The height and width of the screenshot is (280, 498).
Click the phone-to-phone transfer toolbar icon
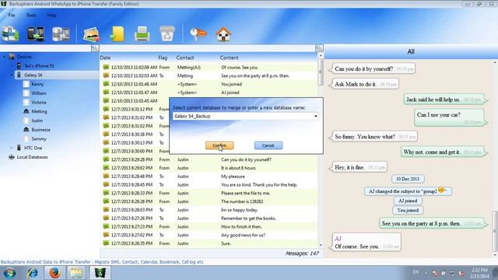[x=36, y=33]
